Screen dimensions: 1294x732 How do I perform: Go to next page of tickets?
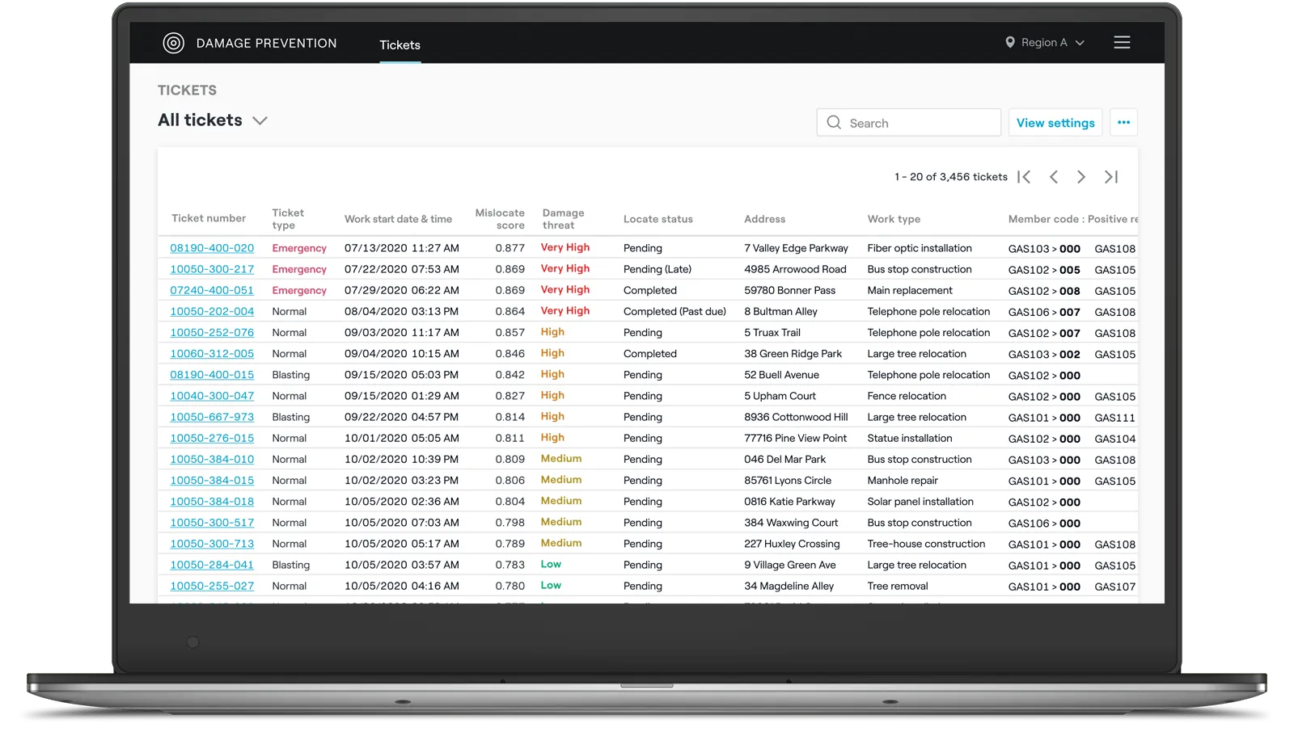tap(1081, 177)
